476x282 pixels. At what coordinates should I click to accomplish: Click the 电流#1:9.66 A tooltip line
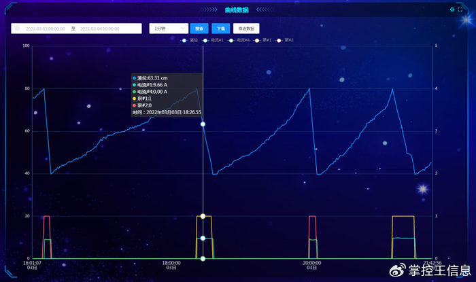coord(150,85)
